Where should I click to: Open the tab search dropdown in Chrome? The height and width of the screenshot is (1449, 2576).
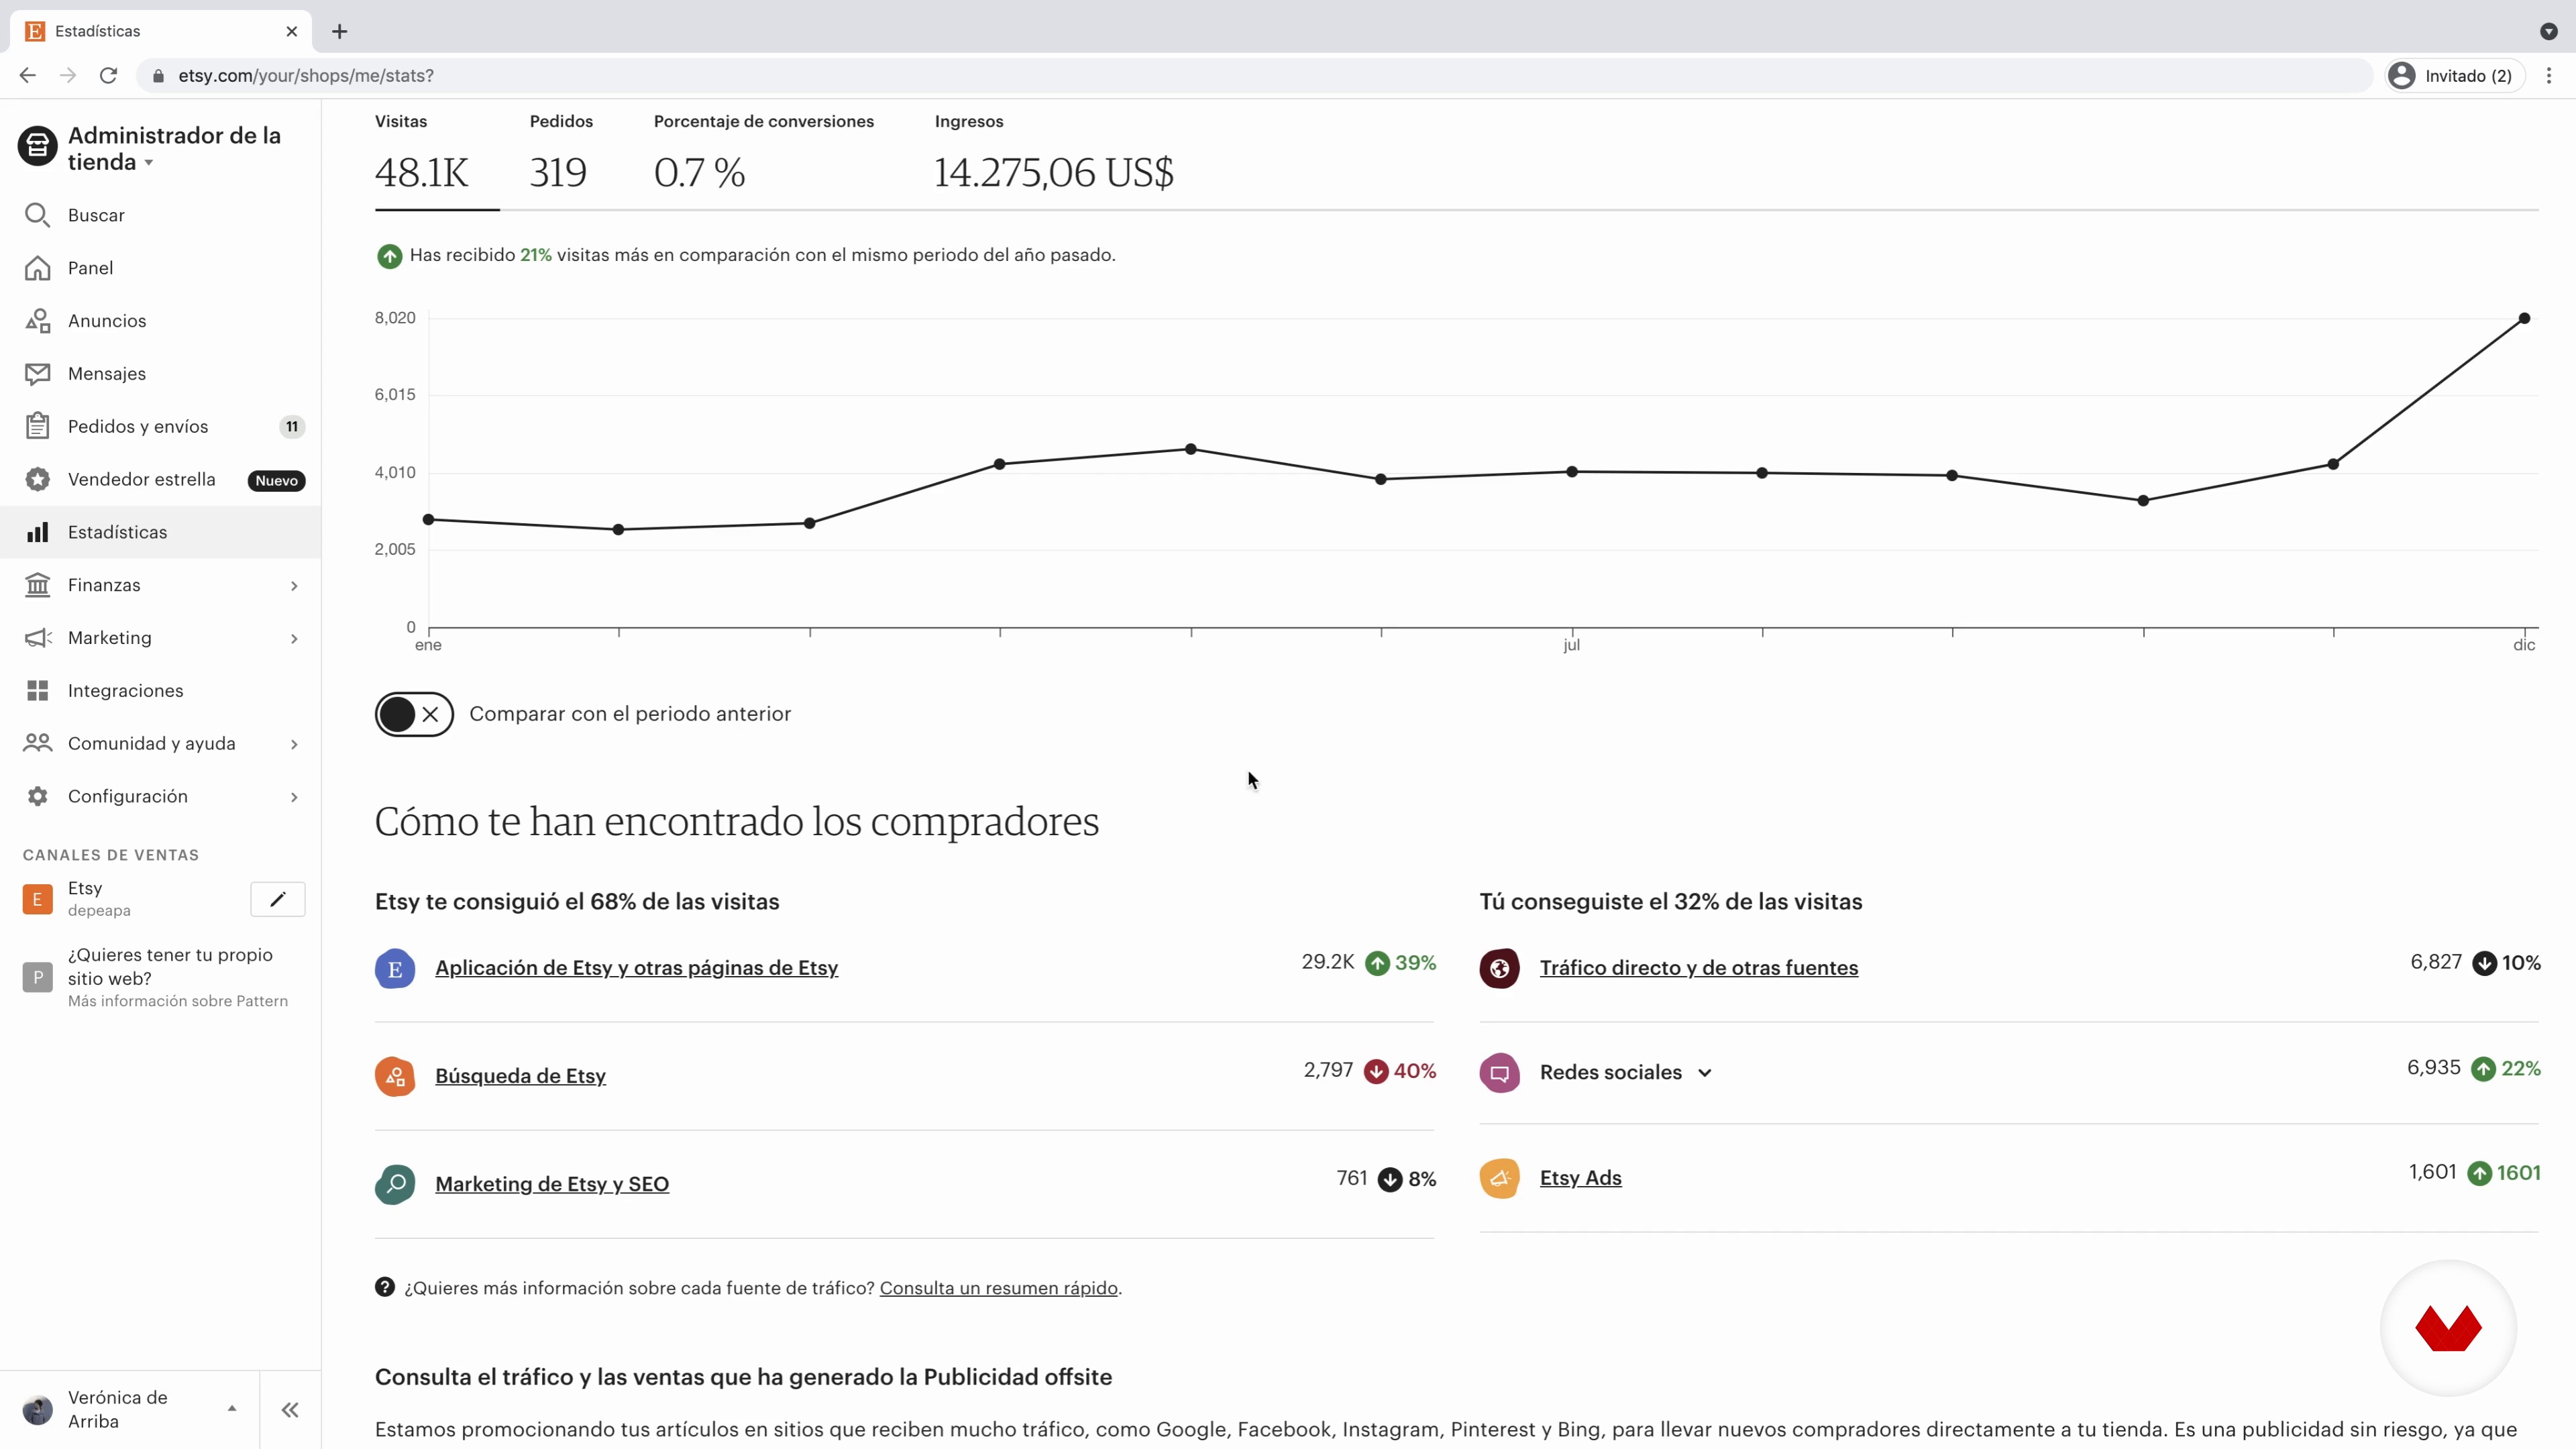2549,31
